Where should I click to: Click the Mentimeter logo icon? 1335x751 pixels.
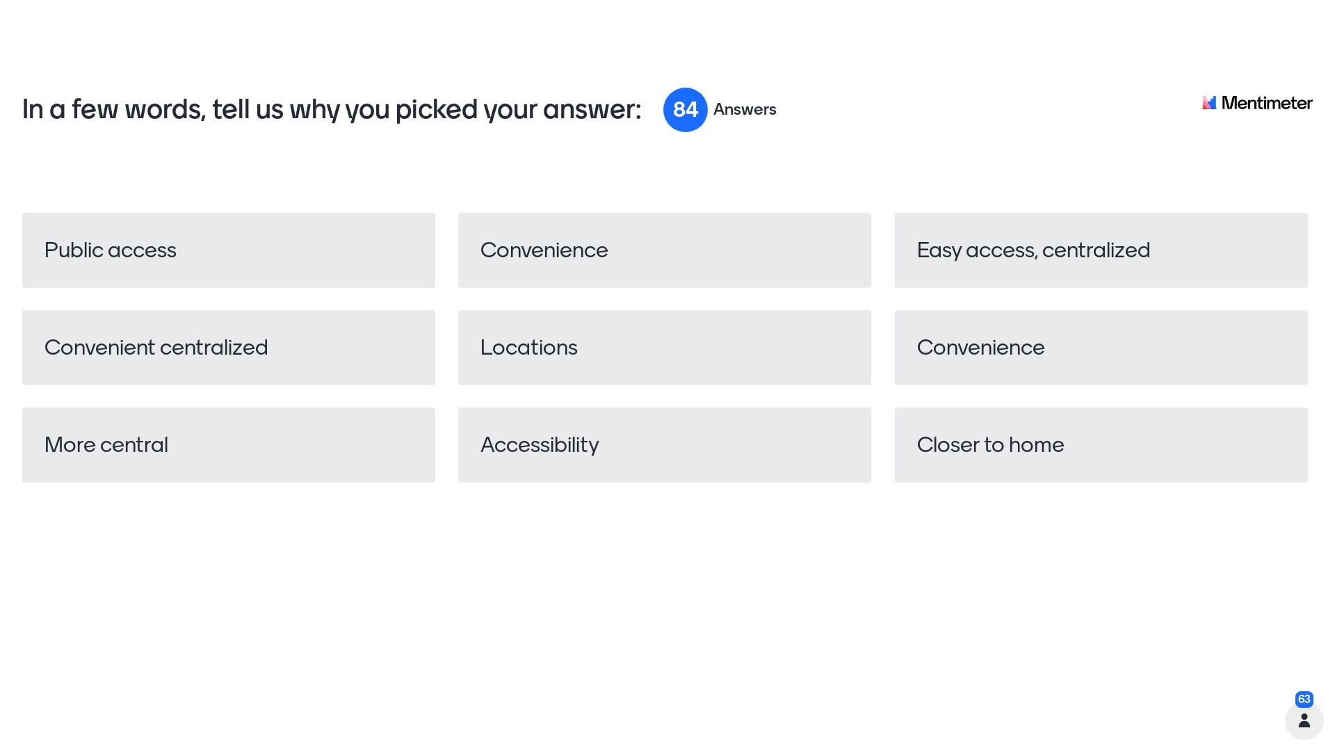coord(1209,103)
